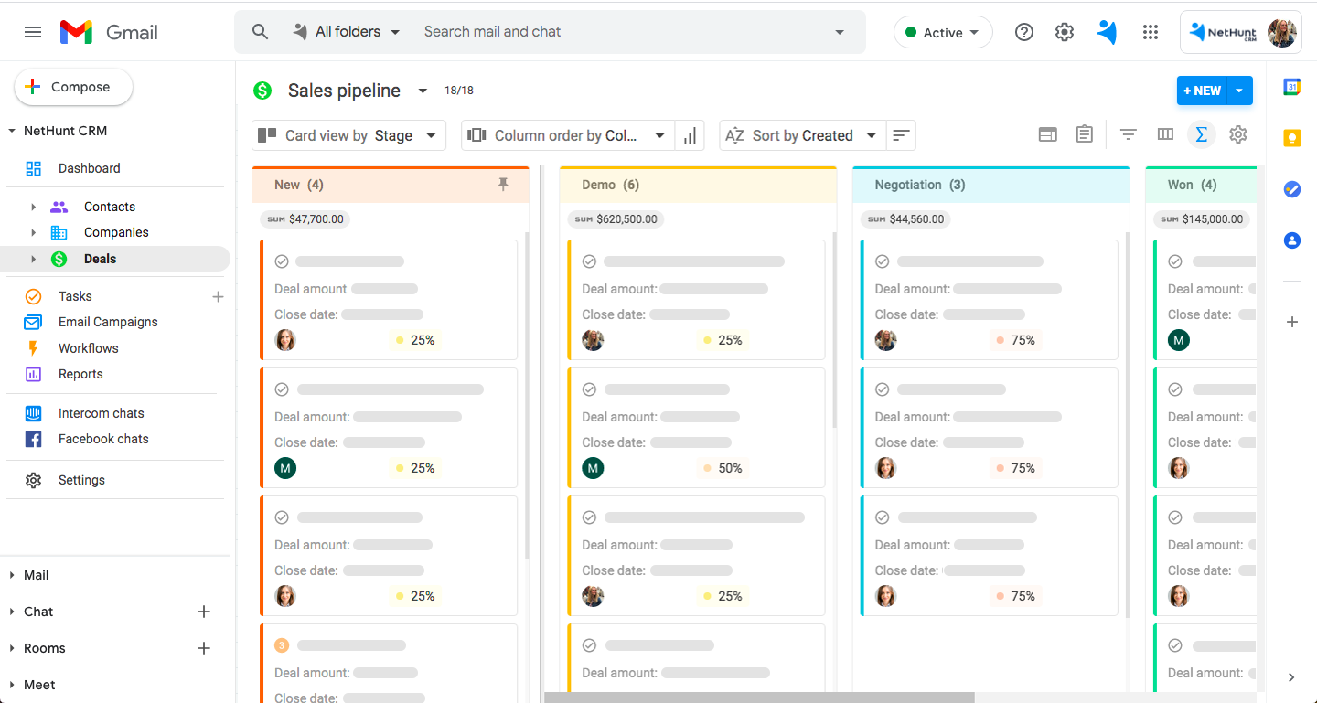This screenshot has height=703, width=1317.
Task: Open Email Campaigns in the sidebar
Action: click(x=108, y=322)
